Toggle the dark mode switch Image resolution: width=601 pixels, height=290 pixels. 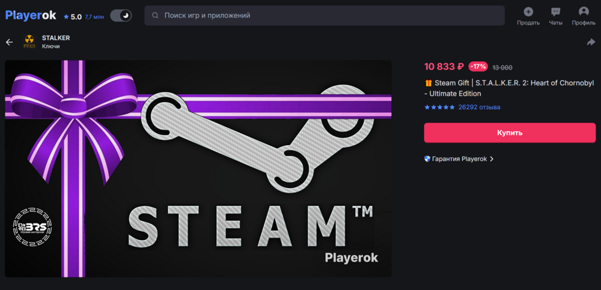click(121, 16)
